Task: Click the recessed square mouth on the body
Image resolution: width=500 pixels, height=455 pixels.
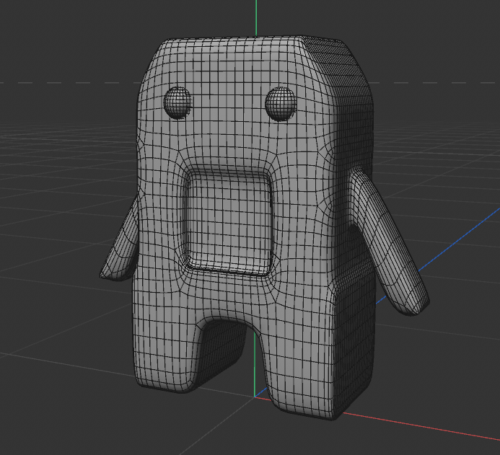Action: (229, 222)
